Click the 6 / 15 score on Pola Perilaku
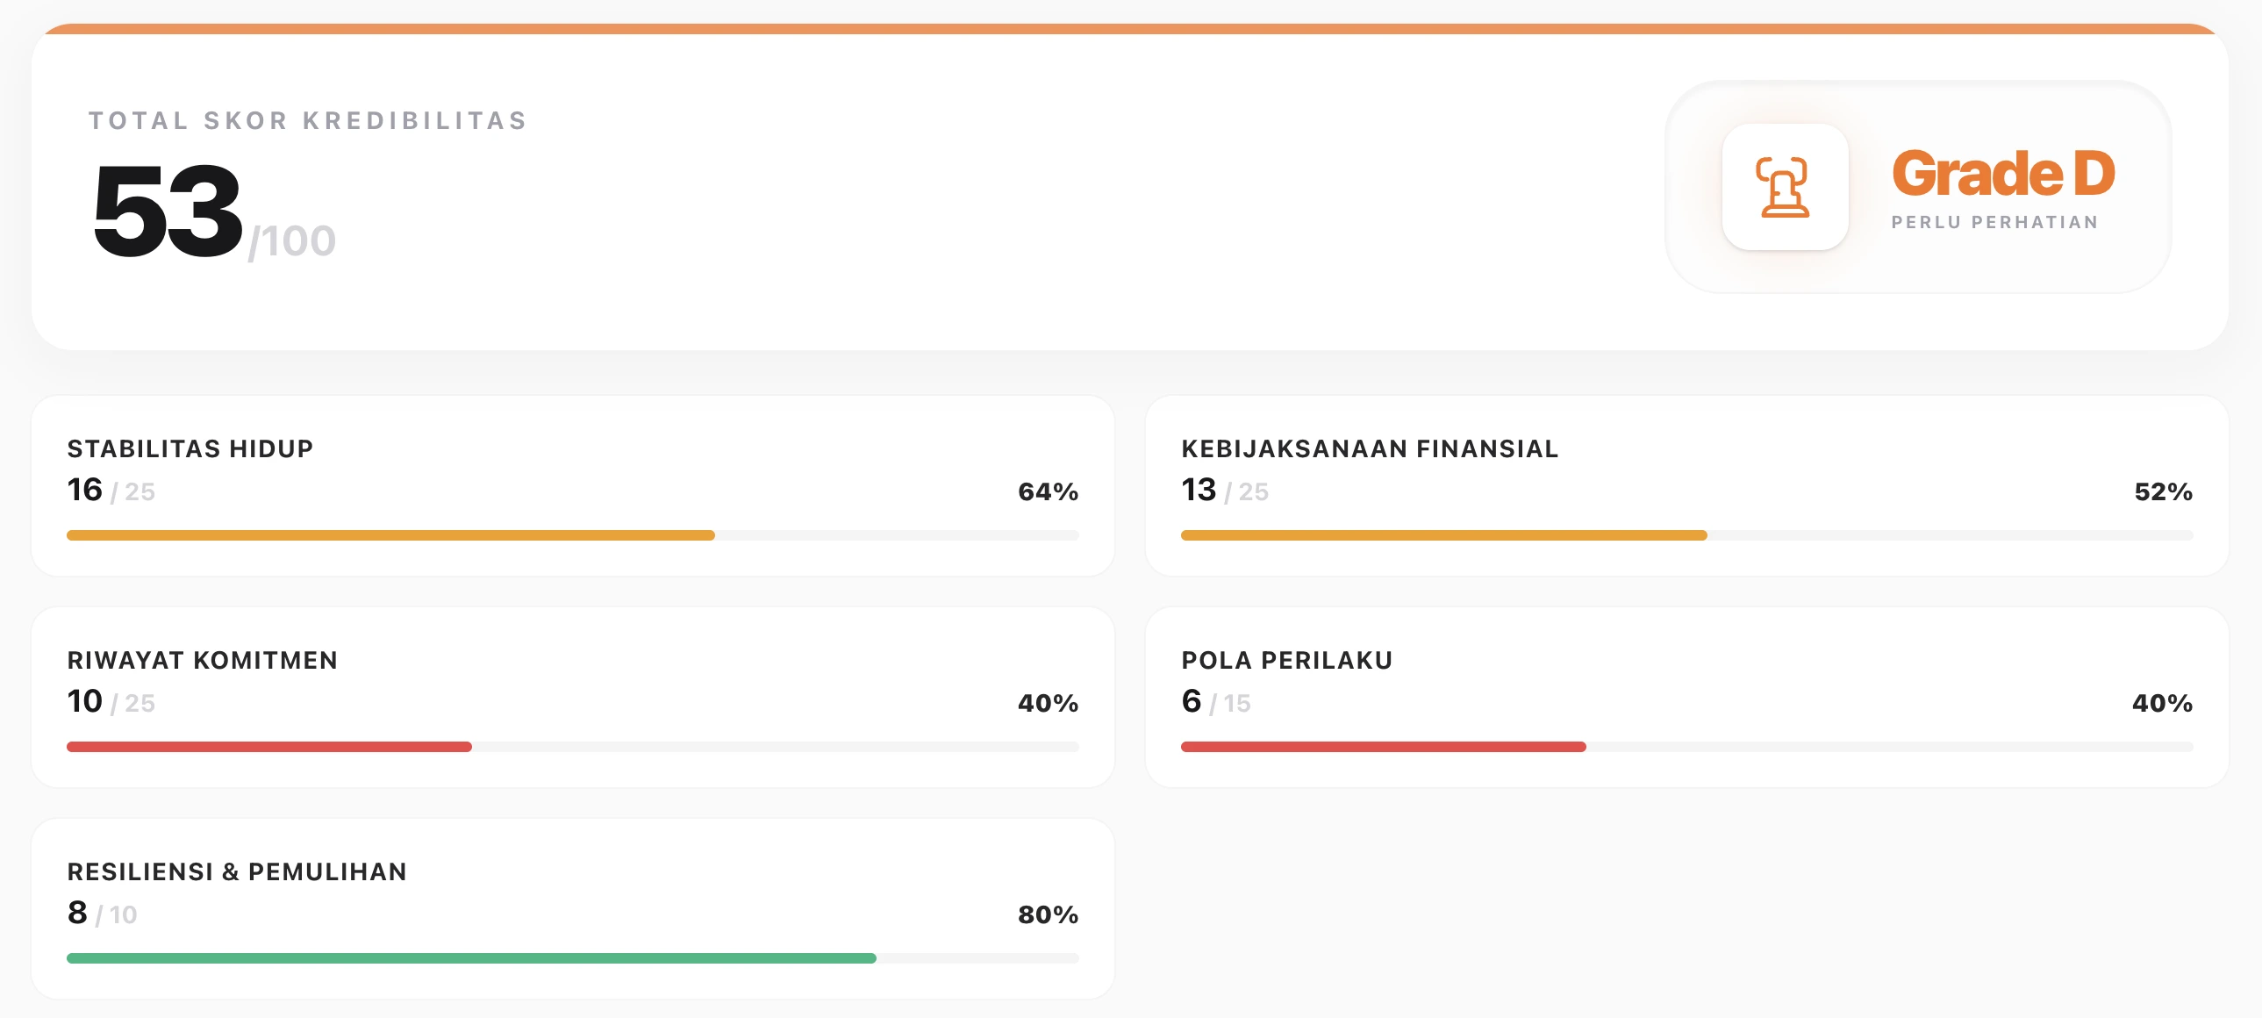Viewport: 2262px width, 1018px height. (1214, 703)
